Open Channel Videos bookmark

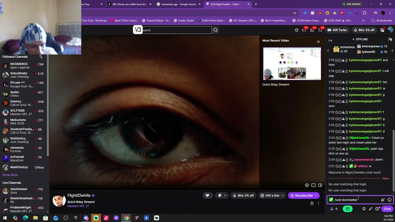[x=156, y=21]
